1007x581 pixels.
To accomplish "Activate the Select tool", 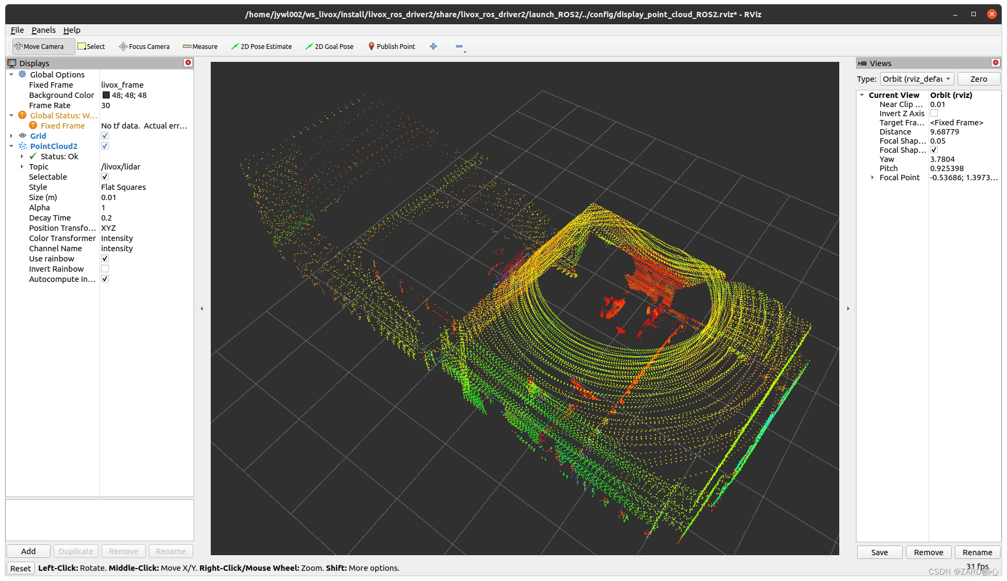I will click(91, 46).
